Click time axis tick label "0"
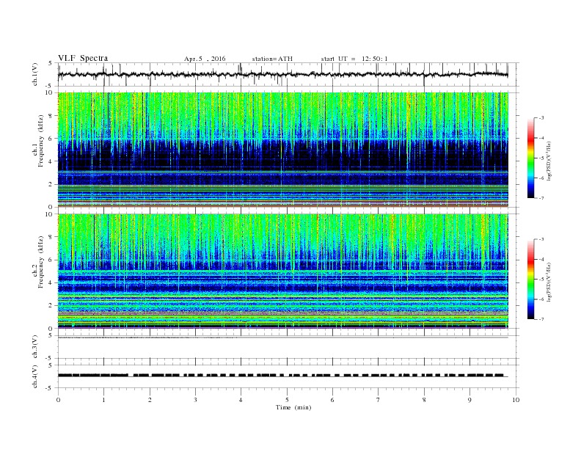This screenshot has width=581, height=449. (58, 400)
